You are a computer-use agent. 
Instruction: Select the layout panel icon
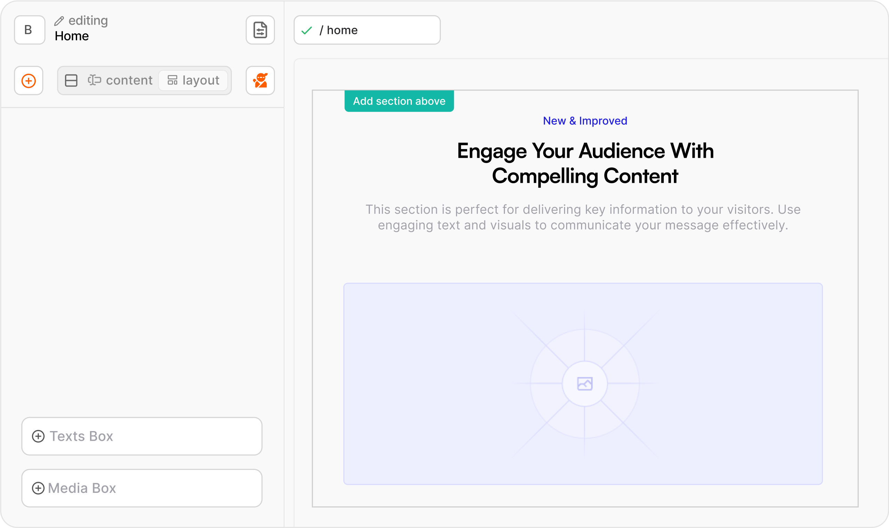coord(173,80)
